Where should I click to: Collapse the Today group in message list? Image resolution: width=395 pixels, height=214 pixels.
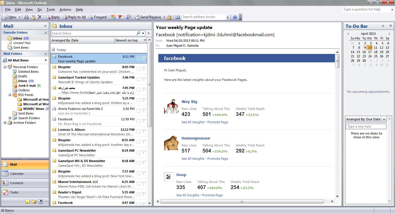coord(53,50)
